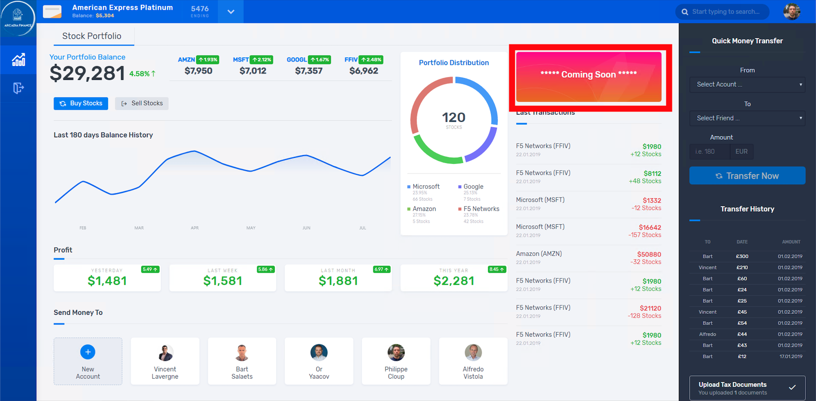
Task: Select the Microsoft $1332 transaction
Action: coord(589,204)
